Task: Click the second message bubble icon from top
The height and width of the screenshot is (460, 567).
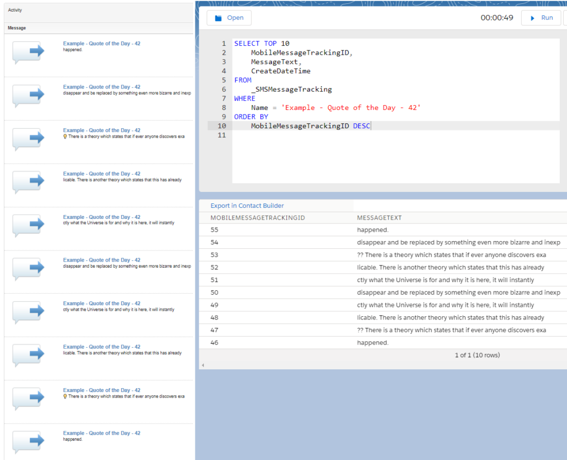Action: pyautogui.click(x=28, y=96)
